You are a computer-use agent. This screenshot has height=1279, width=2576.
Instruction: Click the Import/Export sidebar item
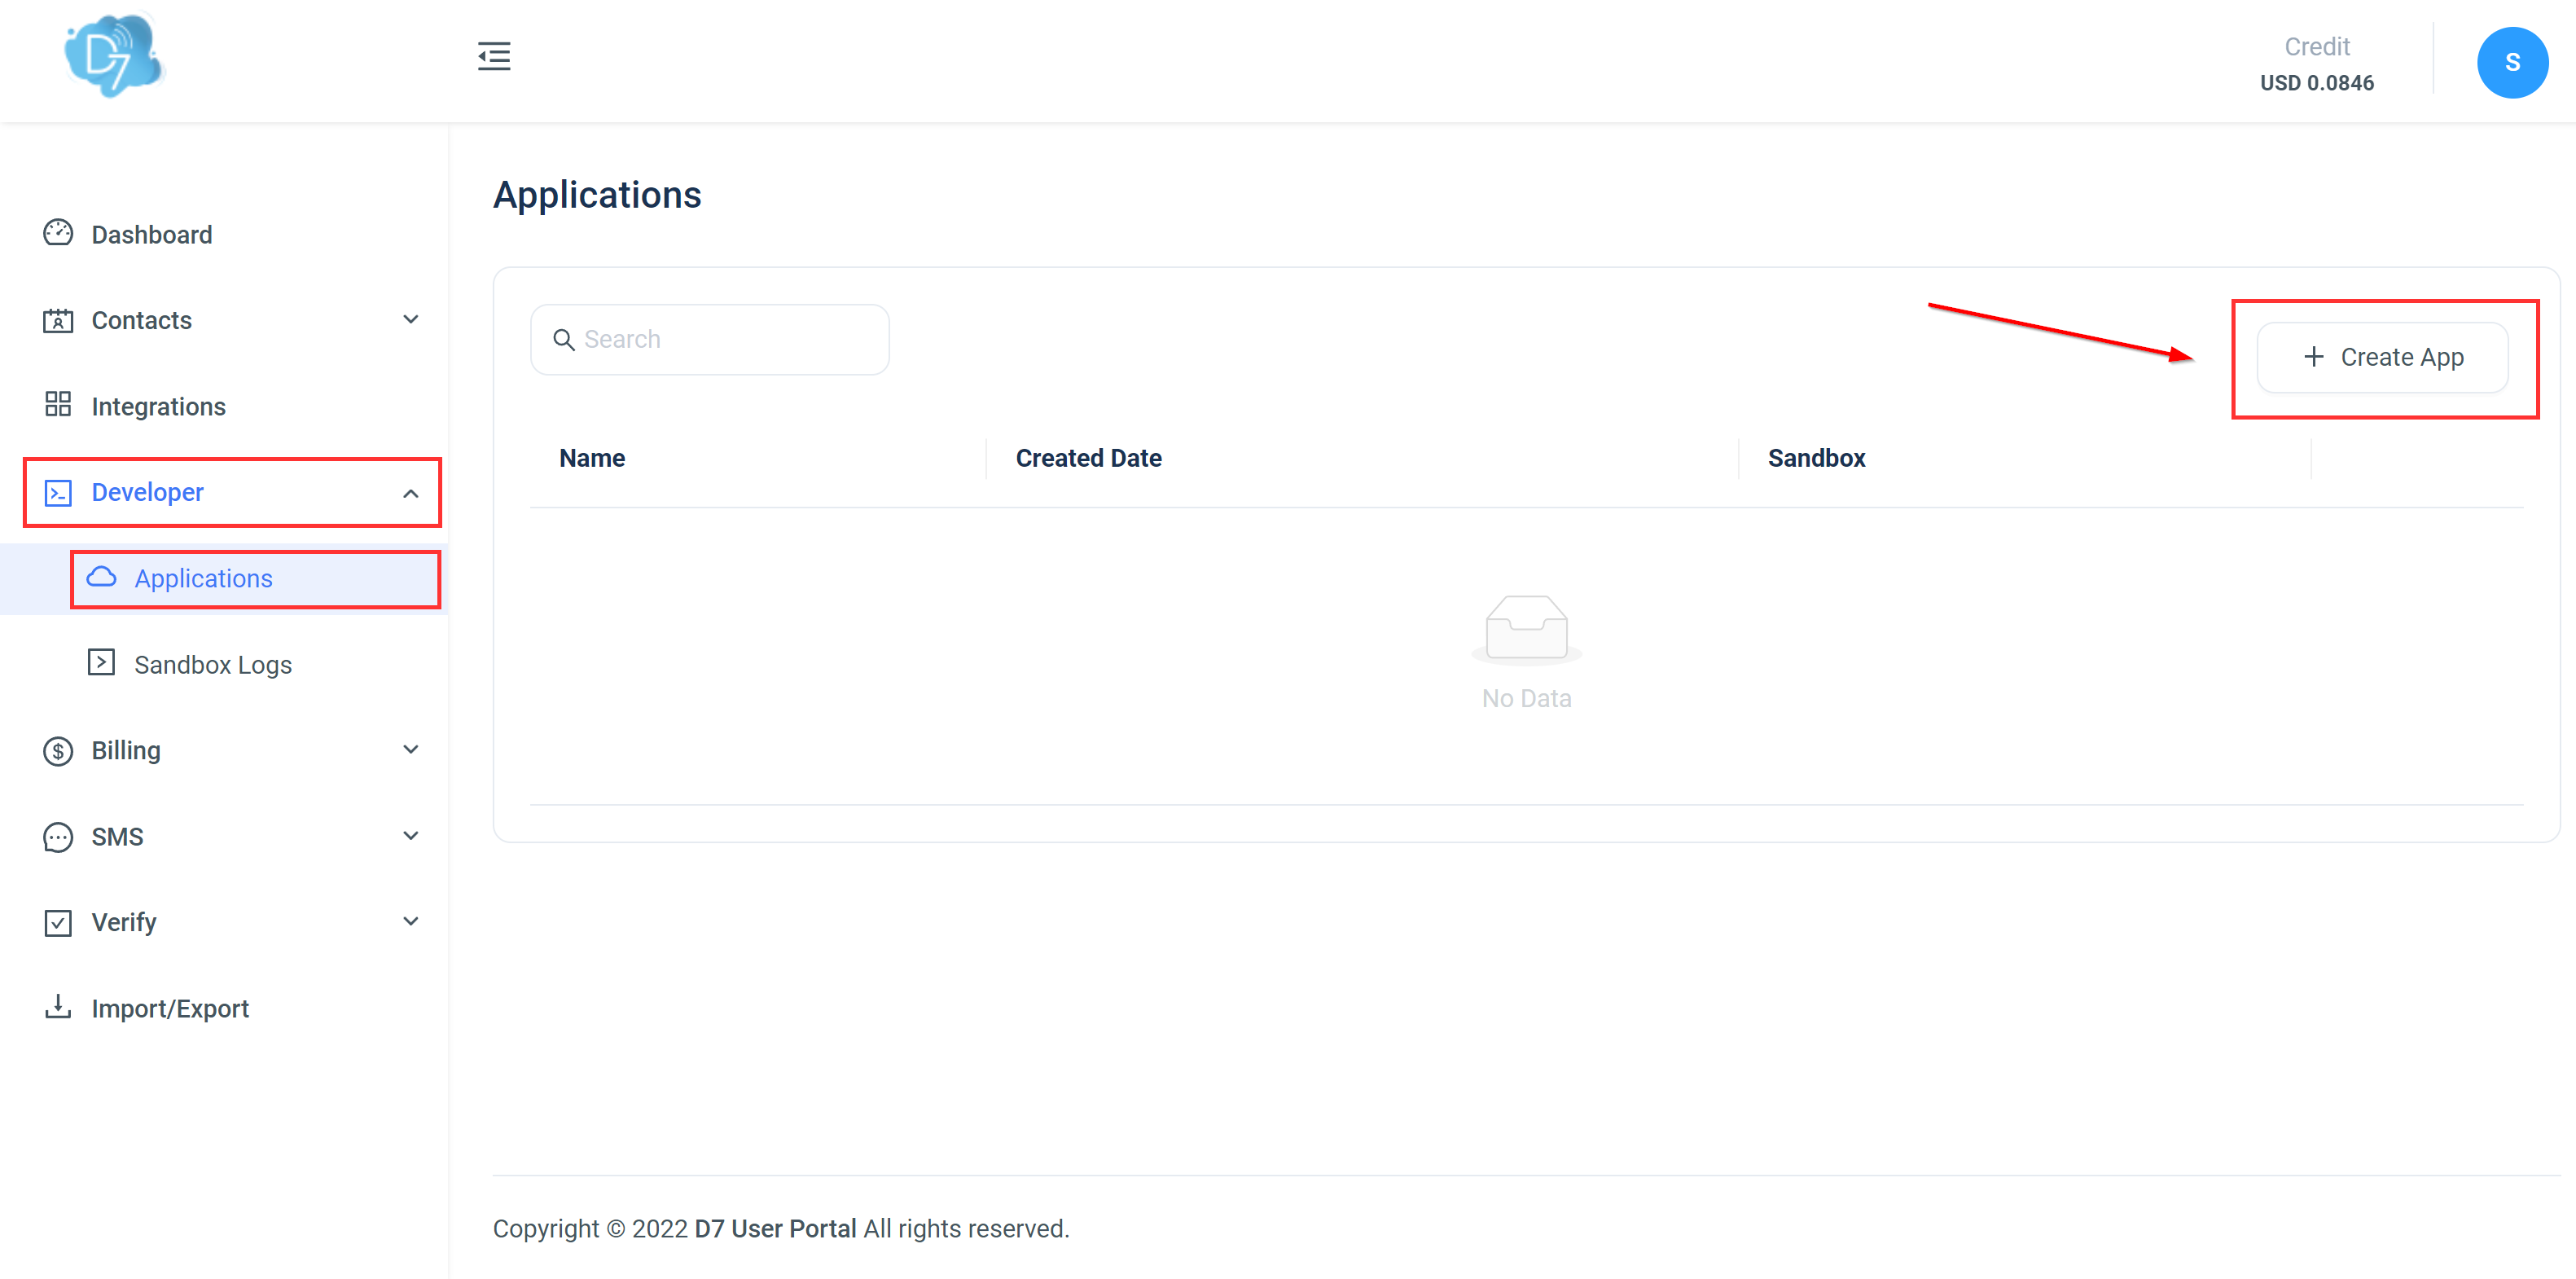click(x=171, y=1008)
